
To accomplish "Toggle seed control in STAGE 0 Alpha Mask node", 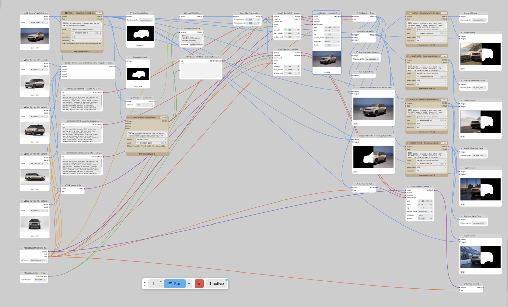I will 97,33.
